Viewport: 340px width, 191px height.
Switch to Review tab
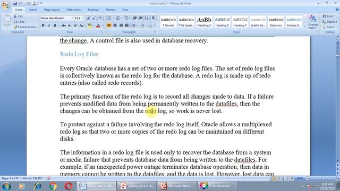(x=110, y=10)
